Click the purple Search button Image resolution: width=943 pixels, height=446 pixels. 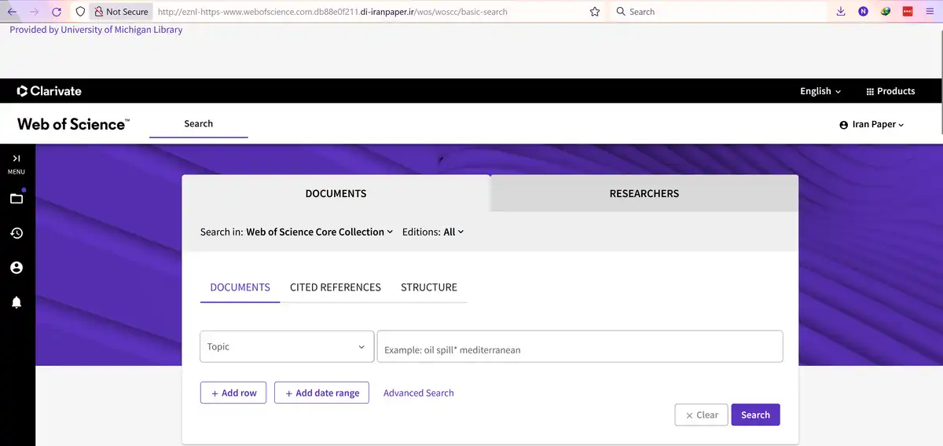point(755,415)
